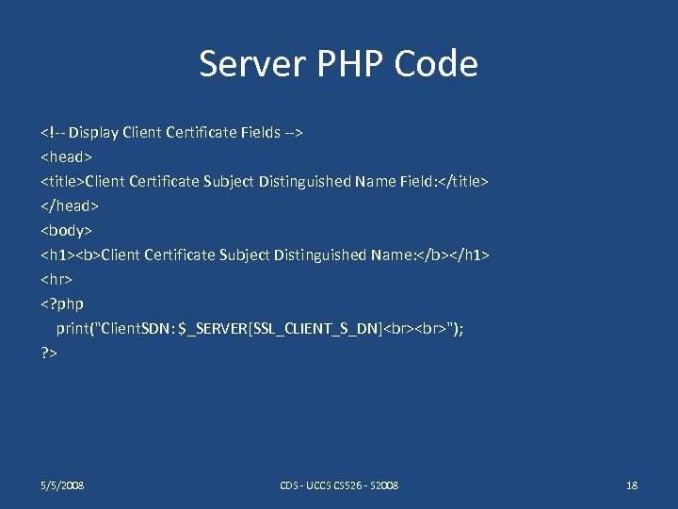Select the comment line "Display Client Certificate Fields"
678x509 pixels.
coord(171,133)
